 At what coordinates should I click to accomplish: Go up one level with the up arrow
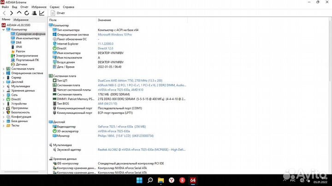tap(19, 13)
